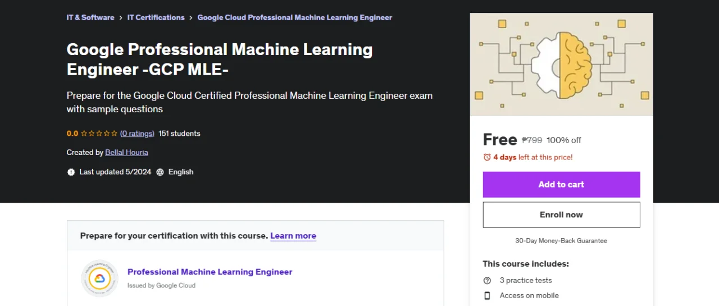Viewport: 719px width, 306px height.
Task: Click the course subtitle description text
Action: coord(249,102)
